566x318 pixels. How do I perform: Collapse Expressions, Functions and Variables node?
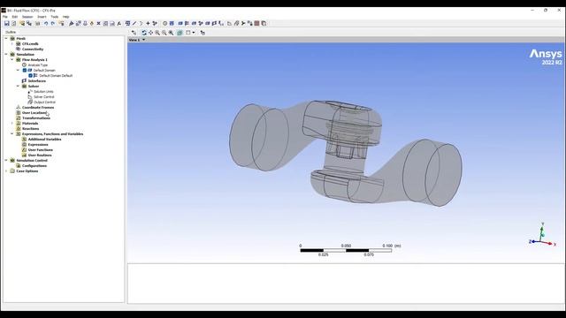pyautogui.click(x=11, y=133)
